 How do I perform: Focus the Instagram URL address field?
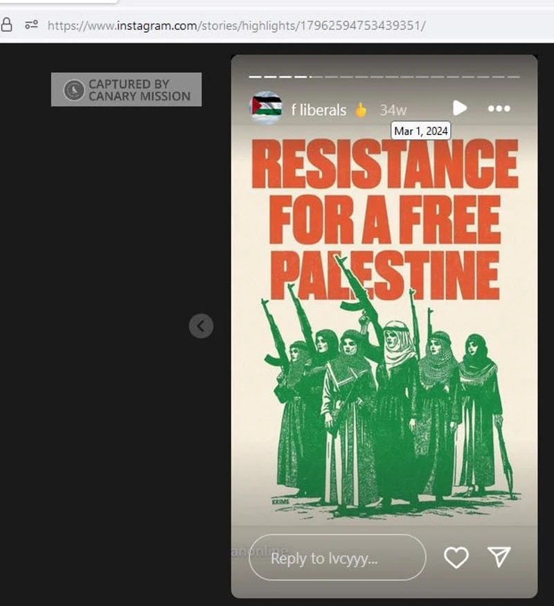(236, 26)
